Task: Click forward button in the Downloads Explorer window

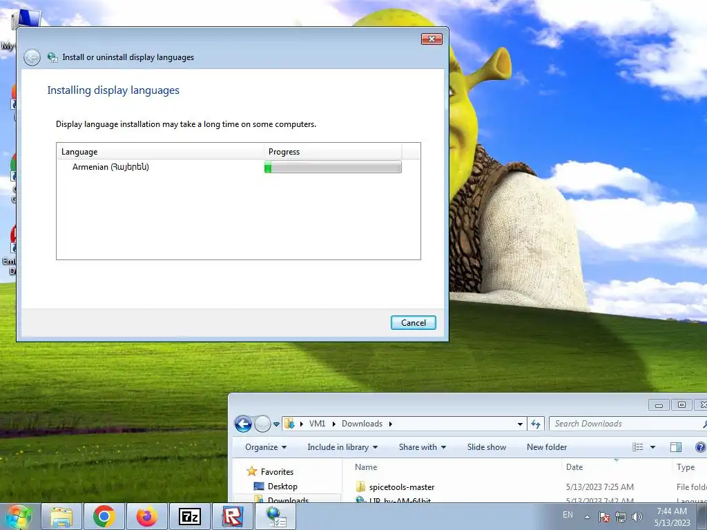Action: pos(262,424)
